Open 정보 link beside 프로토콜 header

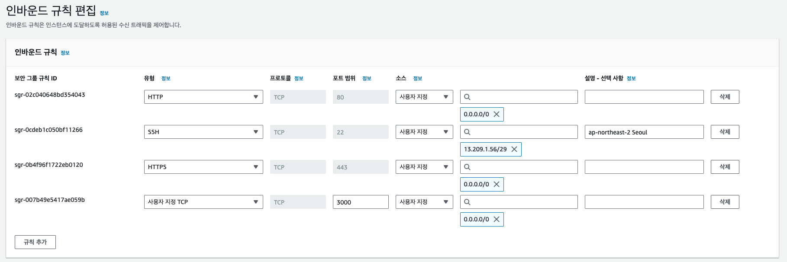pyautogui.click(x=299, y=79)
